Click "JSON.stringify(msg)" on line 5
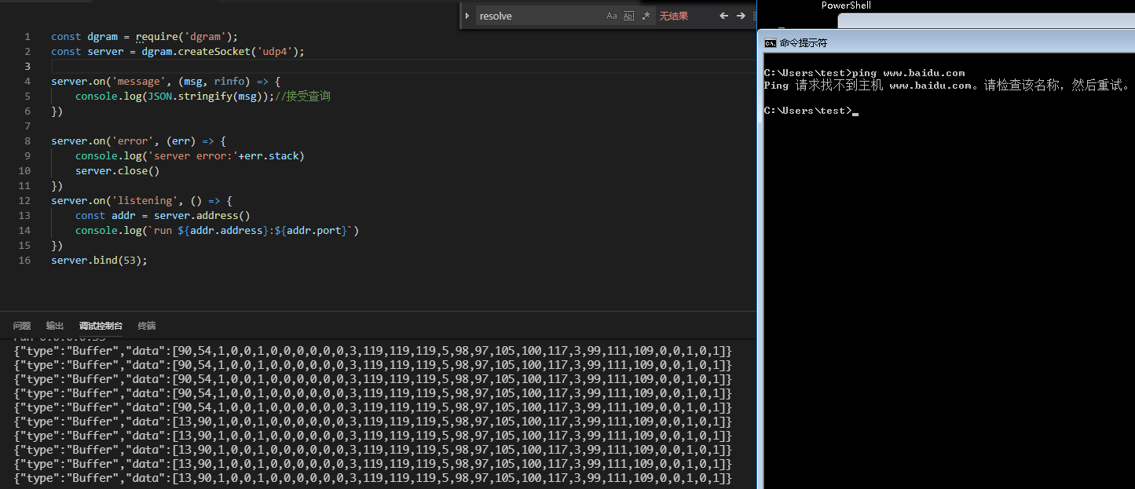The height and width of the screenshot is (489, 1135). pyautogui.click(x=207, y=96)
